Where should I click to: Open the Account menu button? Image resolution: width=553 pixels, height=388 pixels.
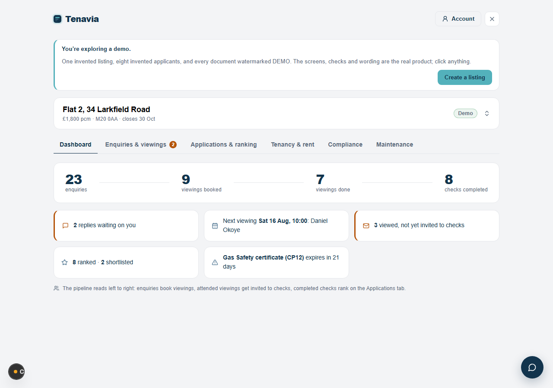click(x=458, y=19)
